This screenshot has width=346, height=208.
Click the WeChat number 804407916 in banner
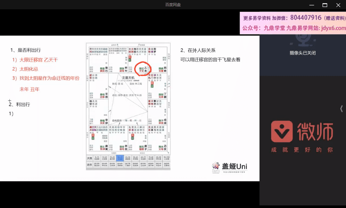[306, 18]
